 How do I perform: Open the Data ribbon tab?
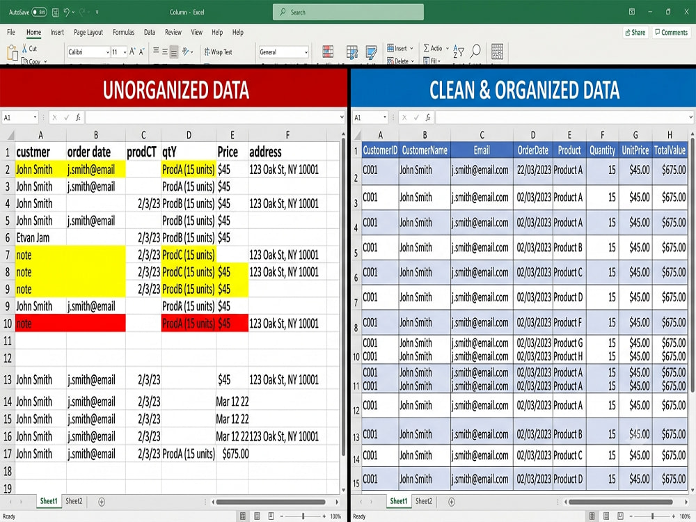click(x=150, y=33)
